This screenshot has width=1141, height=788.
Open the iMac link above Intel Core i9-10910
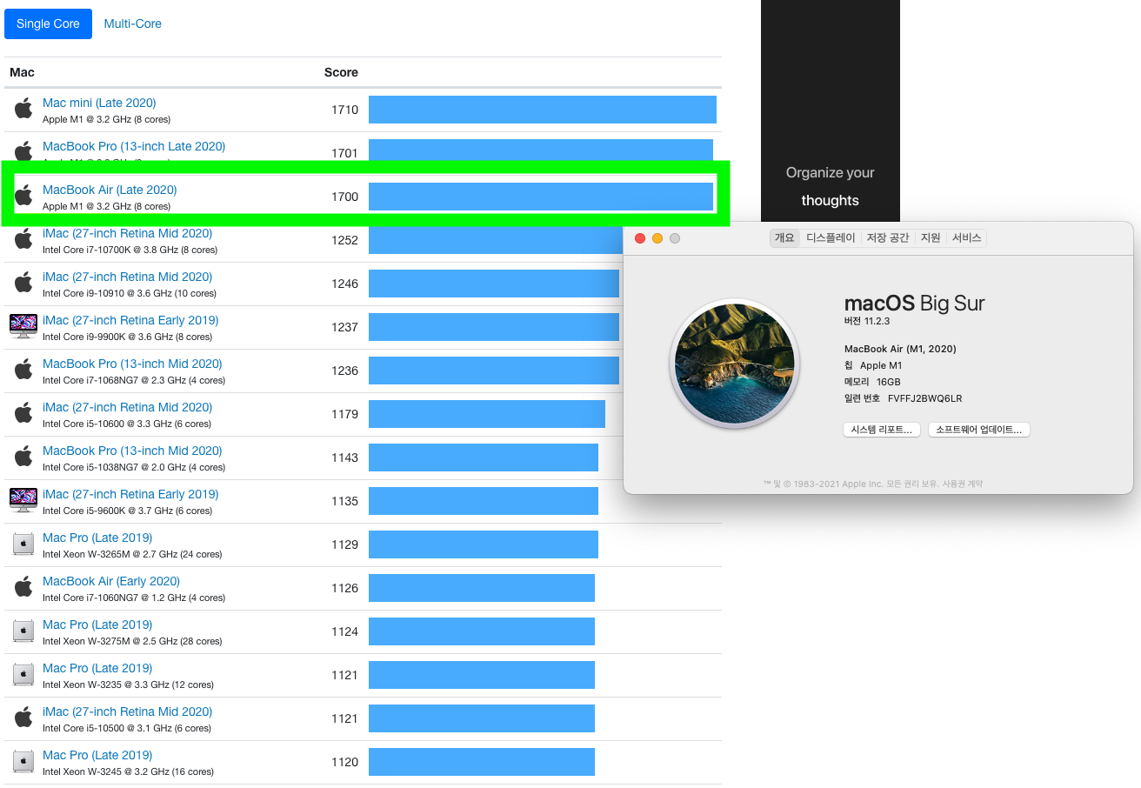click(x=127, y=277)
